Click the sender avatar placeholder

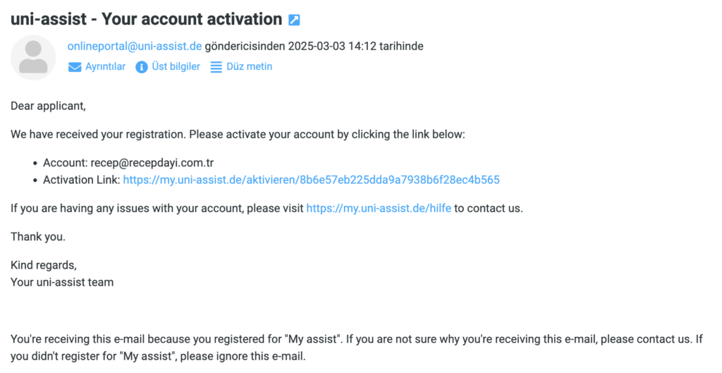tap(33, 58)
